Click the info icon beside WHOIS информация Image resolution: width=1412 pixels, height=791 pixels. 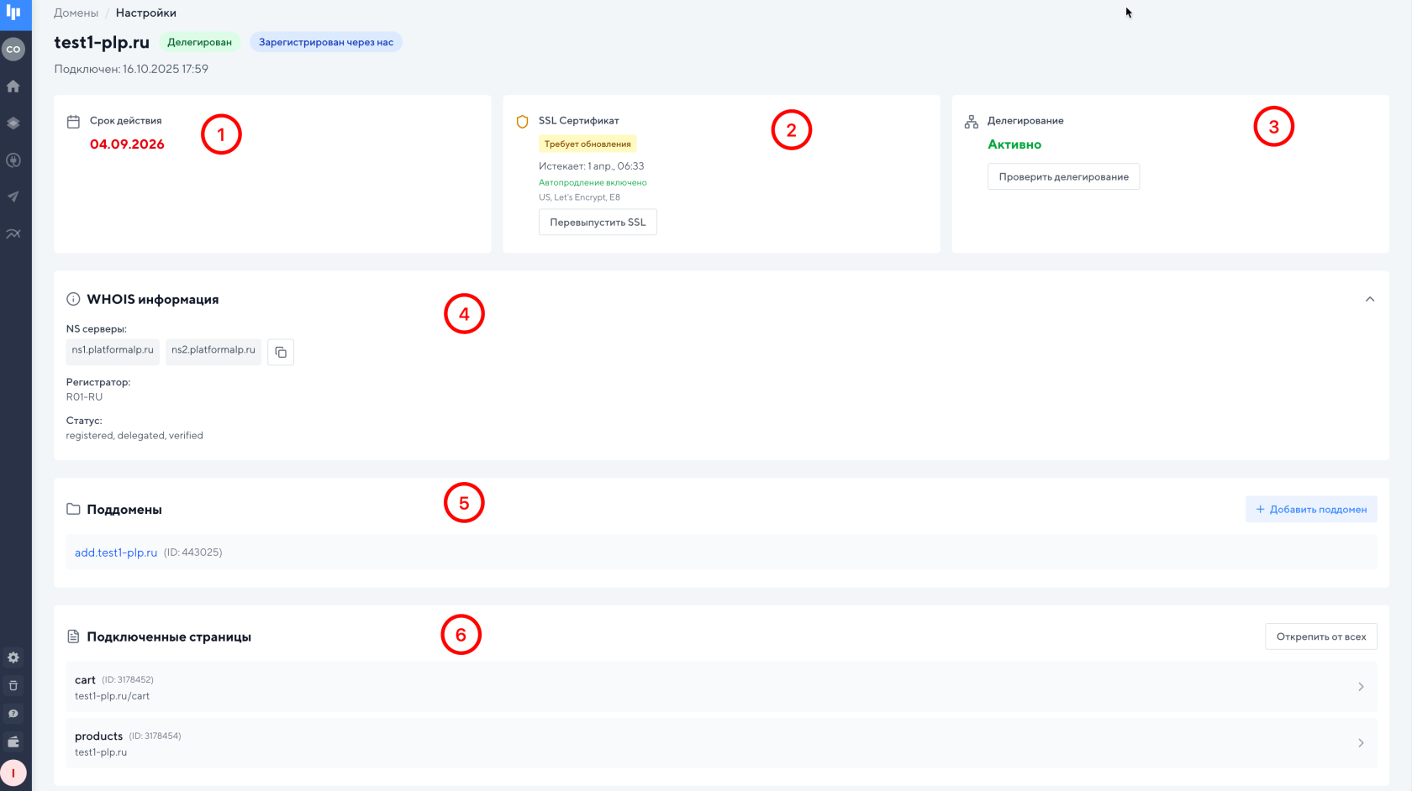[73, 299]
